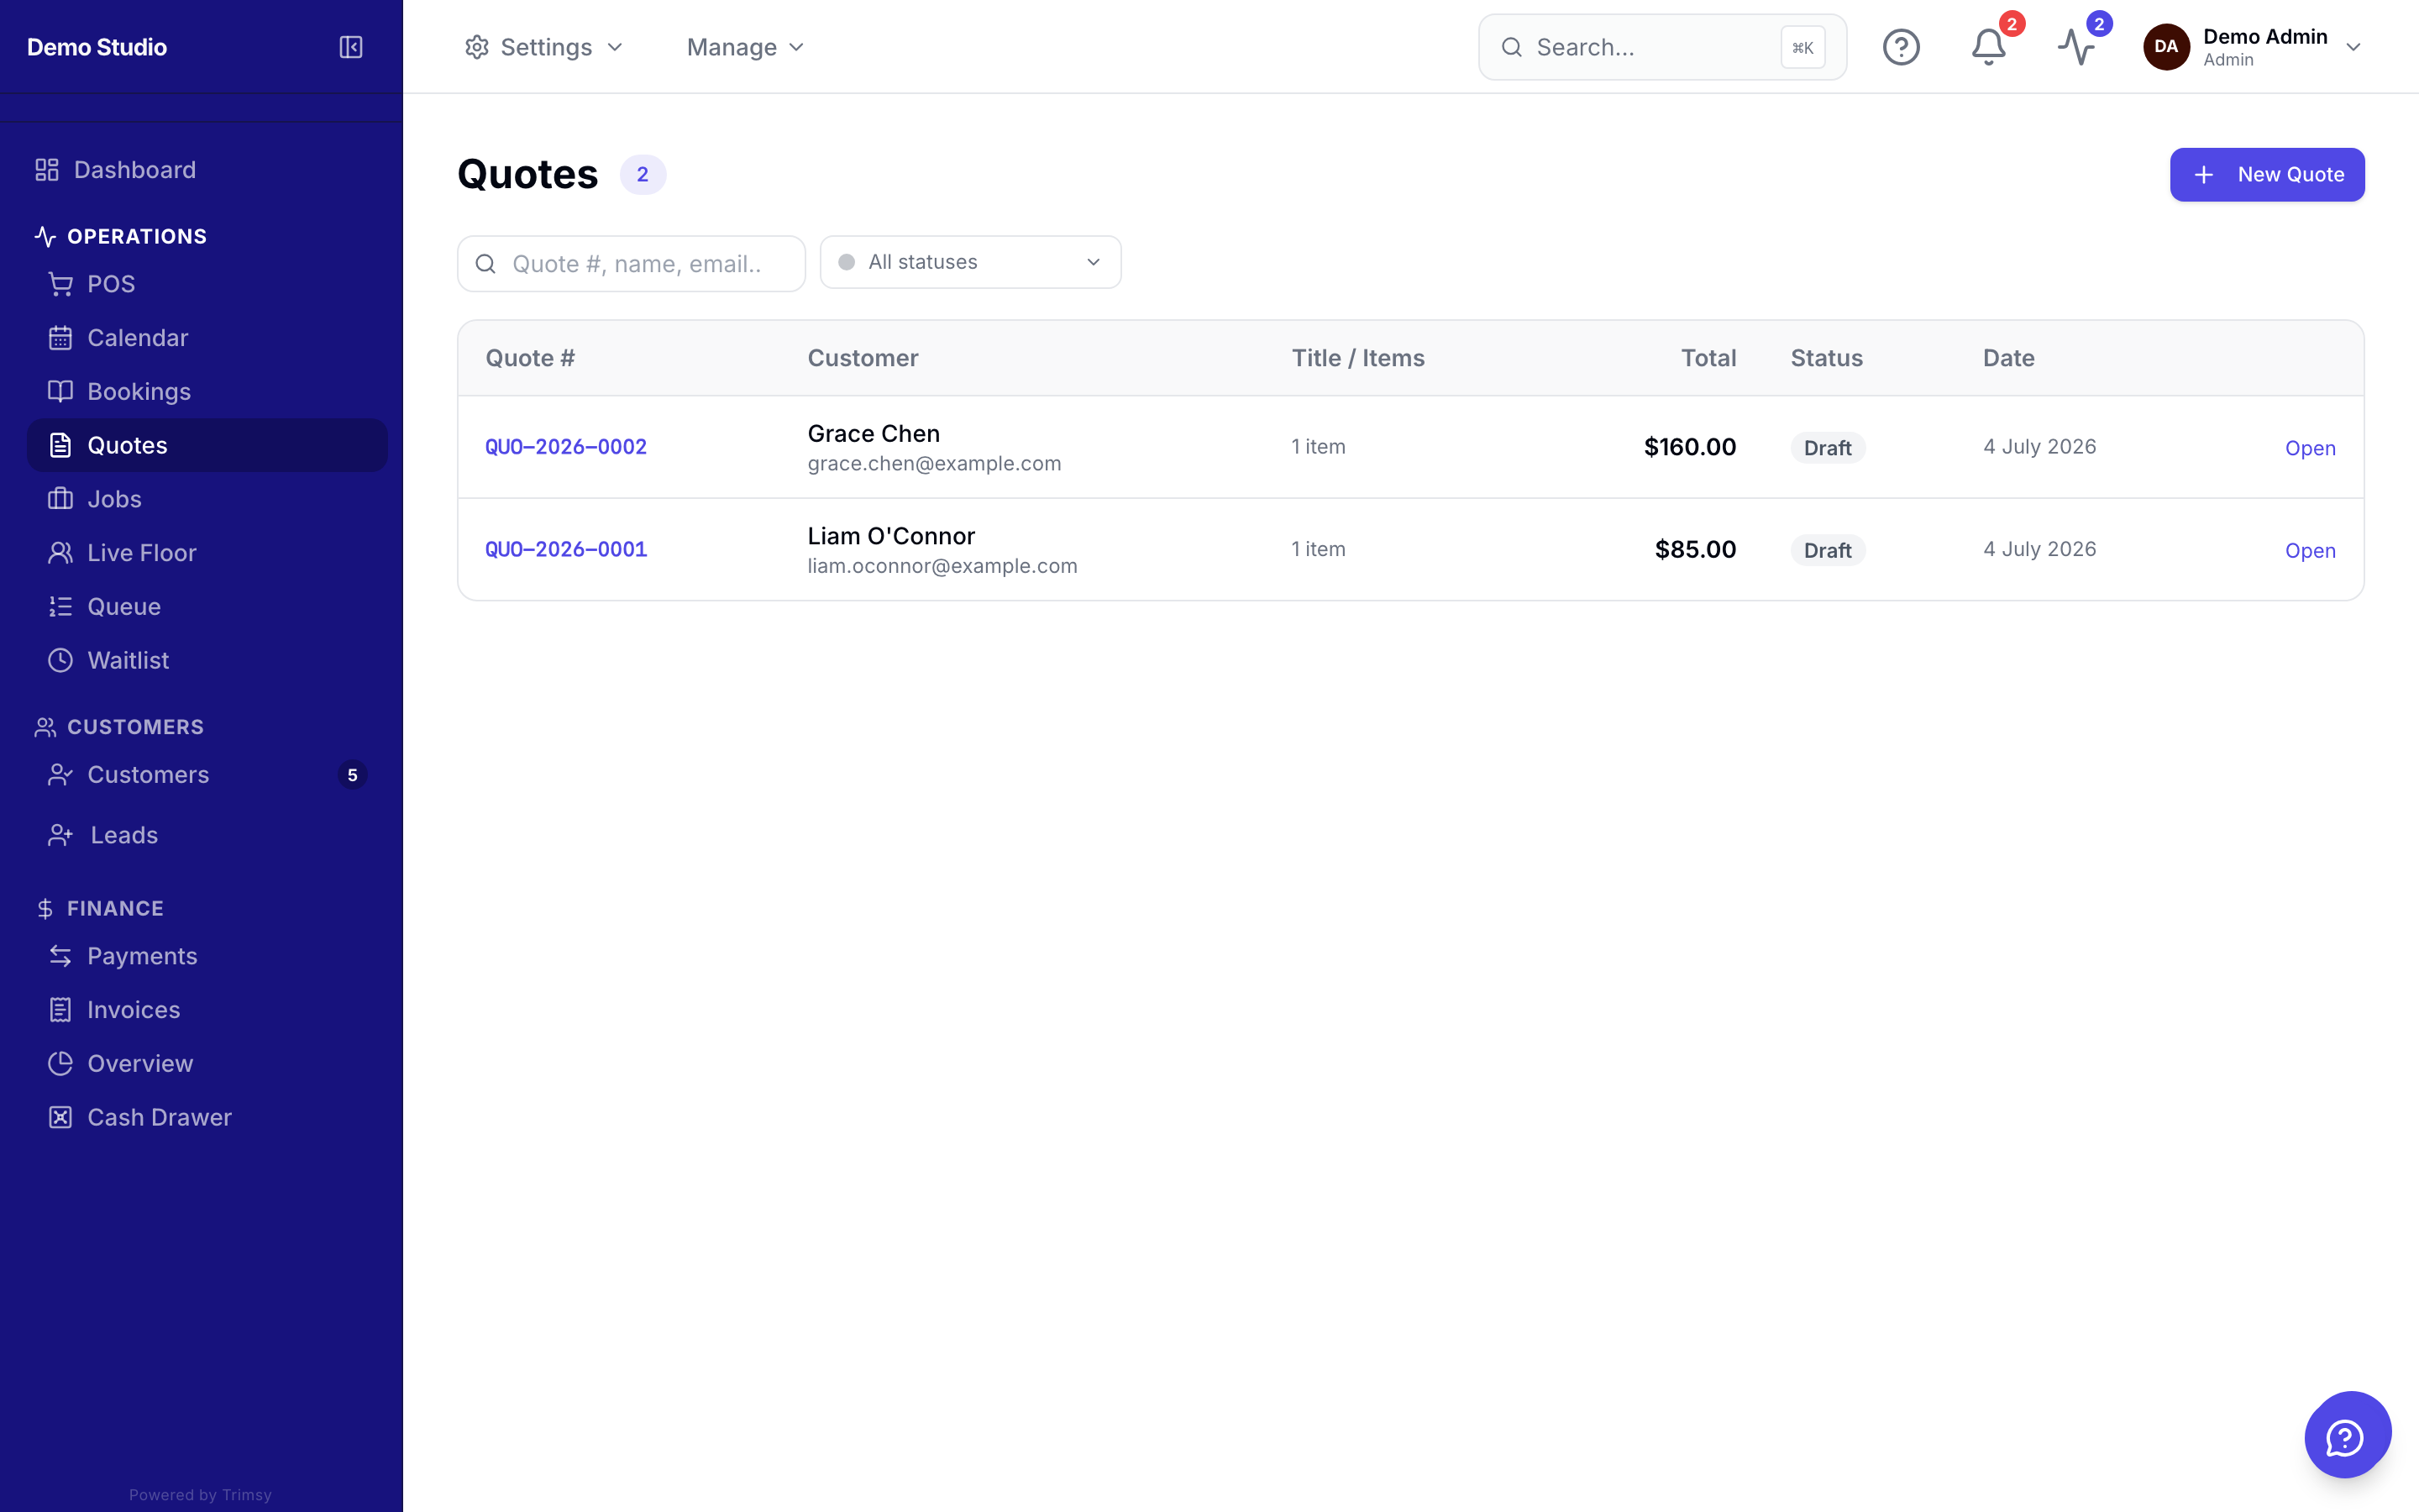The width and height of the screenshot is (2419, 1512).
Task: Expand the Demo Admin account chevron
Action: point(2353,47)
